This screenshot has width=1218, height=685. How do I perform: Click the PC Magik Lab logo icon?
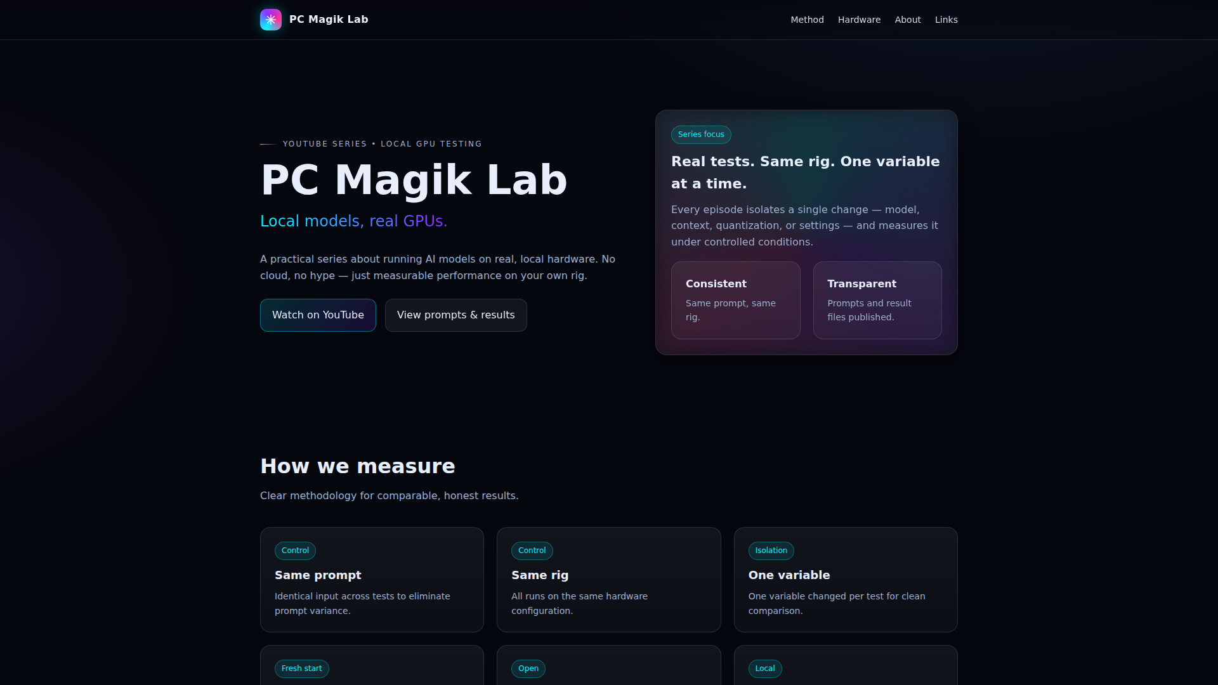pyautogui.click(x=271, y=20)
